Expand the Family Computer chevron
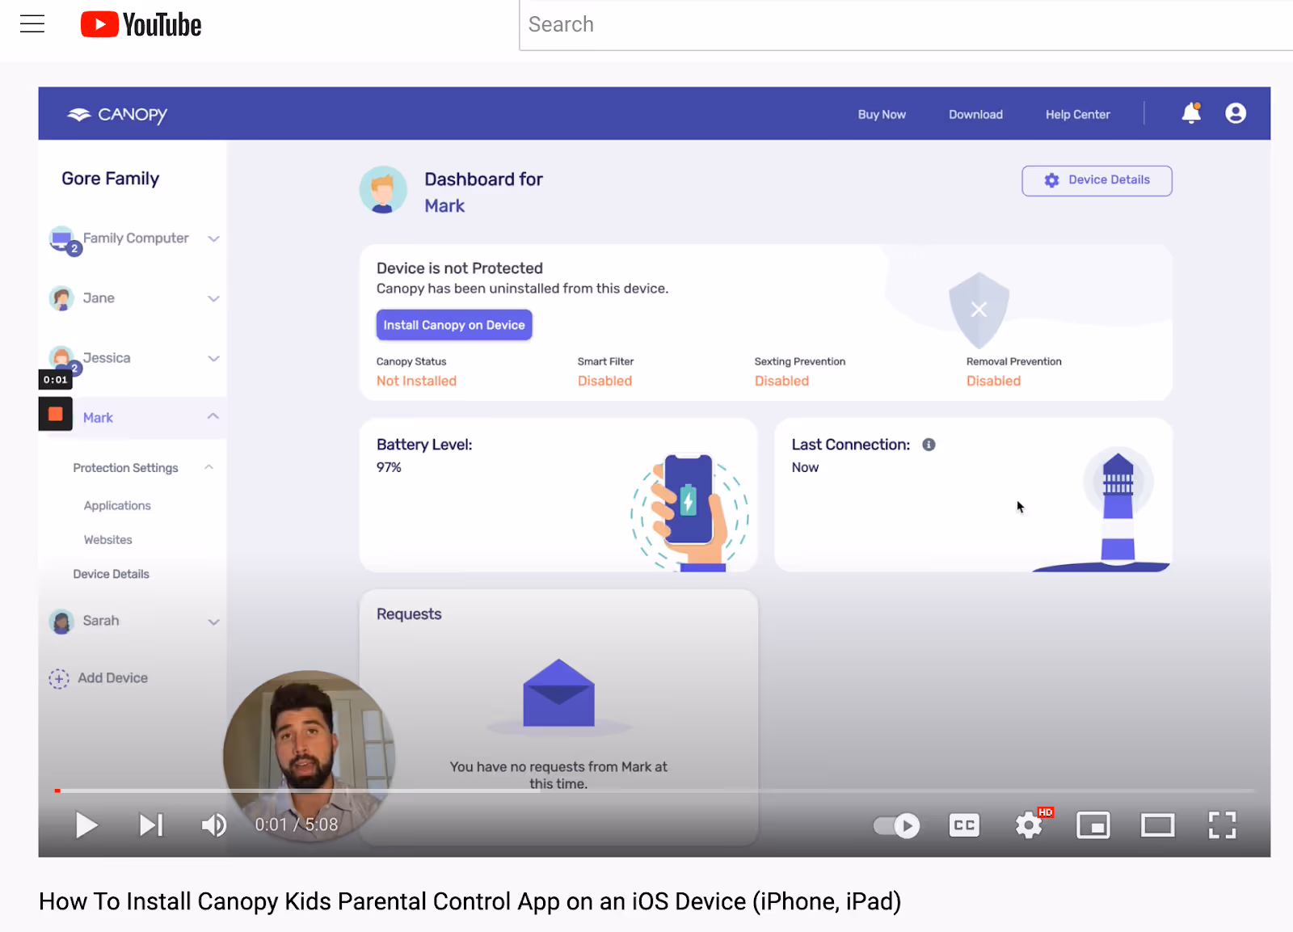1293x932 pixels. (213, 238)
